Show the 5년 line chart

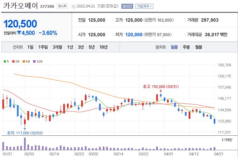pos(92,47)
